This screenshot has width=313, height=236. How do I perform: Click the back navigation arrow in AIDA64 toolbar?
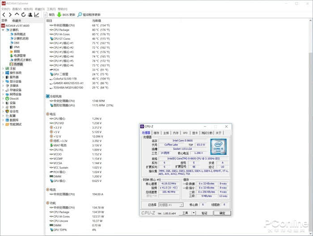(4, 15)
